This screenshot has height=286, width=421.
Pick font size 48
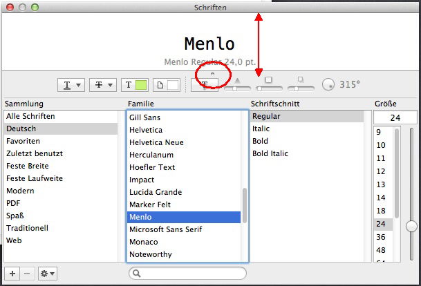[384, 250]
